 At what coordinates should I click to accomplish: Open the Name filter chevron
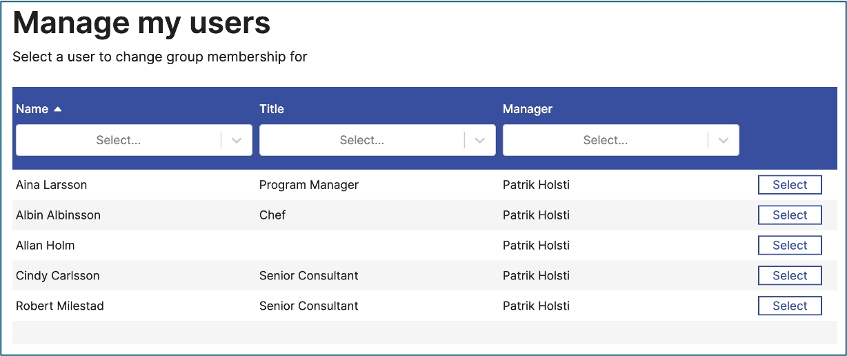[237, 140]
